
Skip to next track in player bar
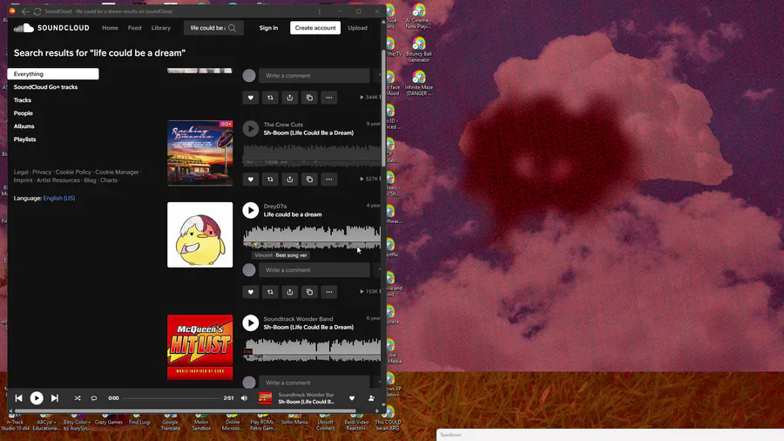(x=55, y=398)
